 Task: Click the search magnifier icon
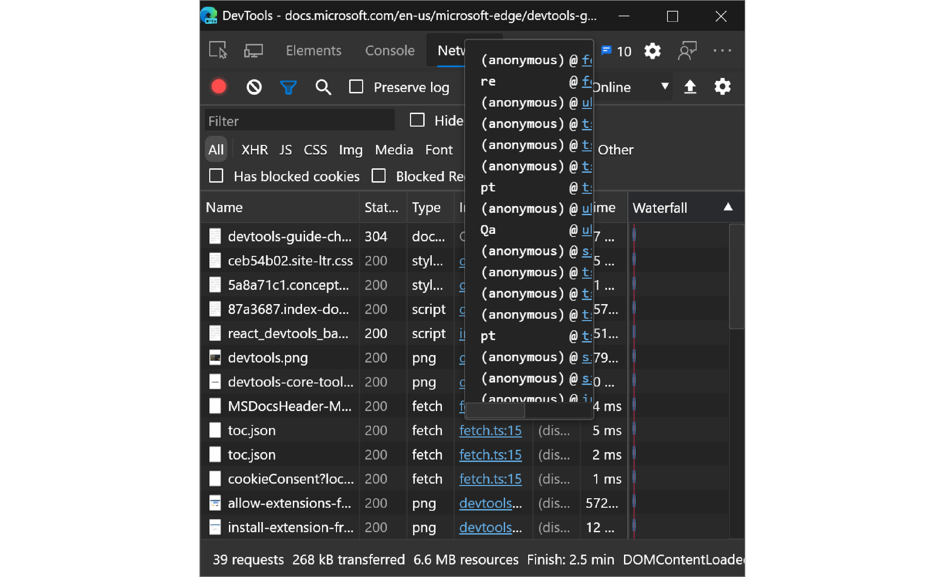coord(324,86)
